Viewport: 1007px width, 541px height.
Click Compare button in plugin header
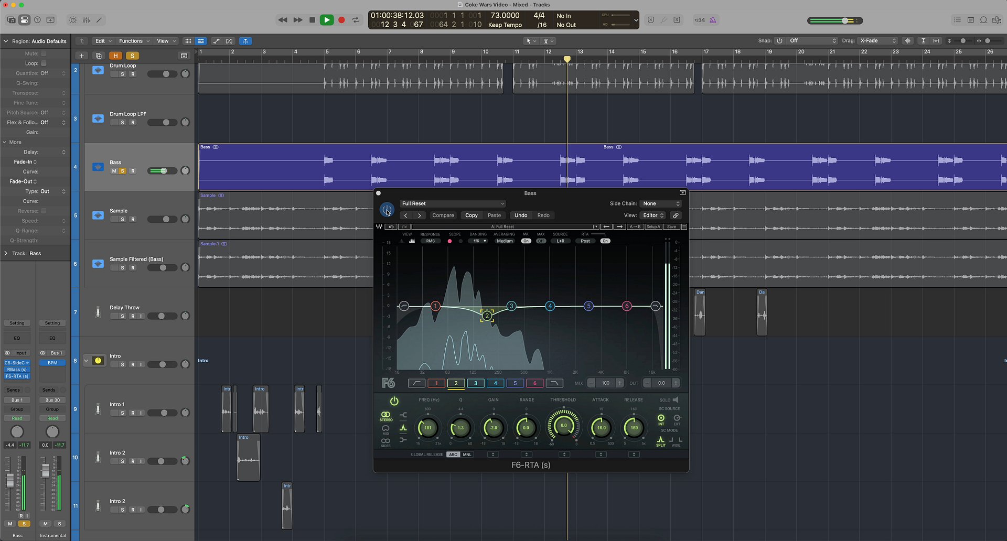click(x=443, y=215)
